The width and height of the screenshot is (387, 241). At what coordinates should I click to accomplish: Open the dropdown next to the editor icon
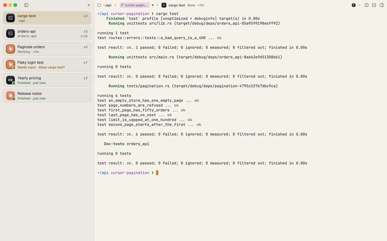click(x=360, y=5)
